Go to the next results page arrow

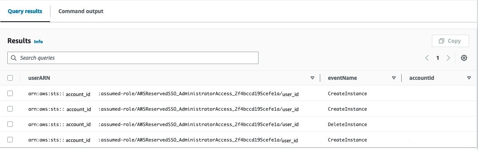point(449,58)
